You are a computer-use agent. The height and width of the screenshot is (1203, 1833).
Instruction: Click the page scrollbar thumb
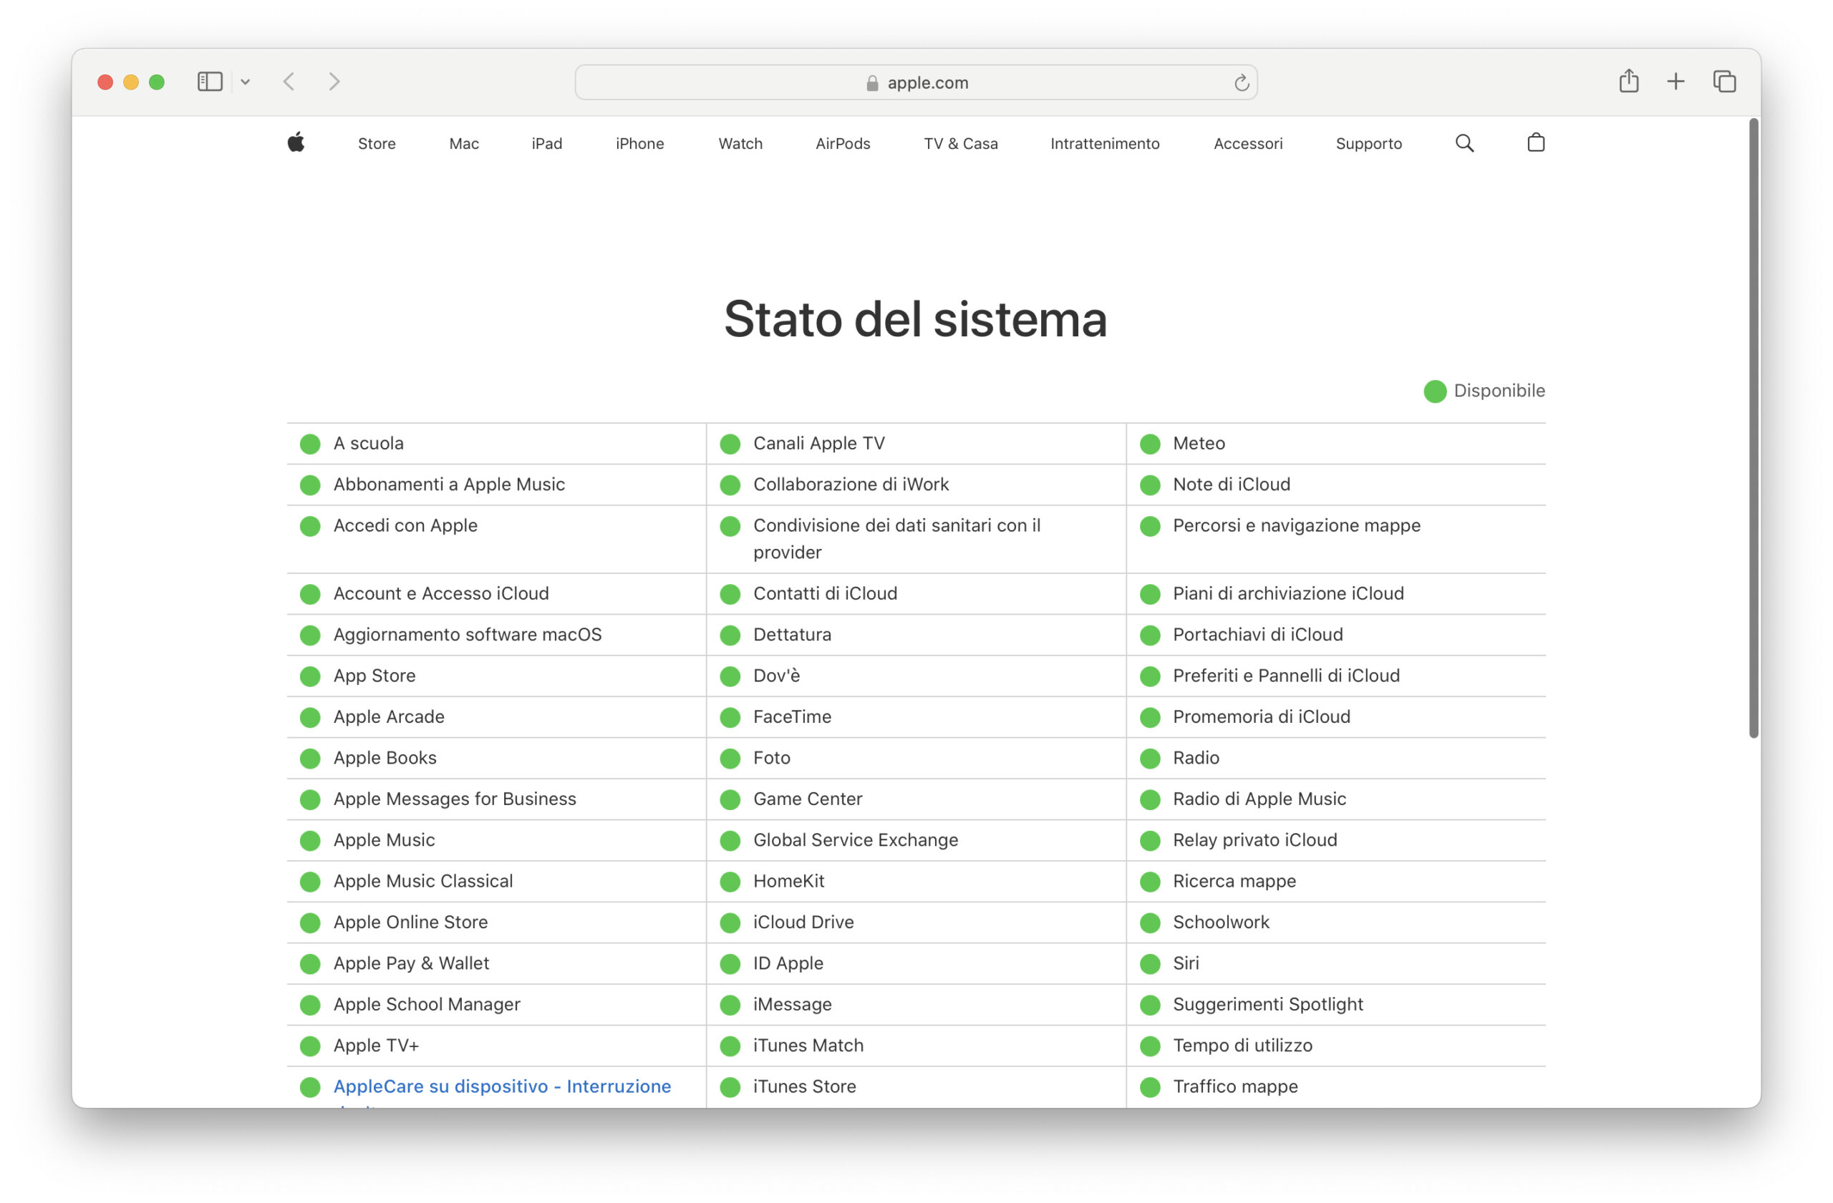pyautogui.click(x=1754, y=429)
